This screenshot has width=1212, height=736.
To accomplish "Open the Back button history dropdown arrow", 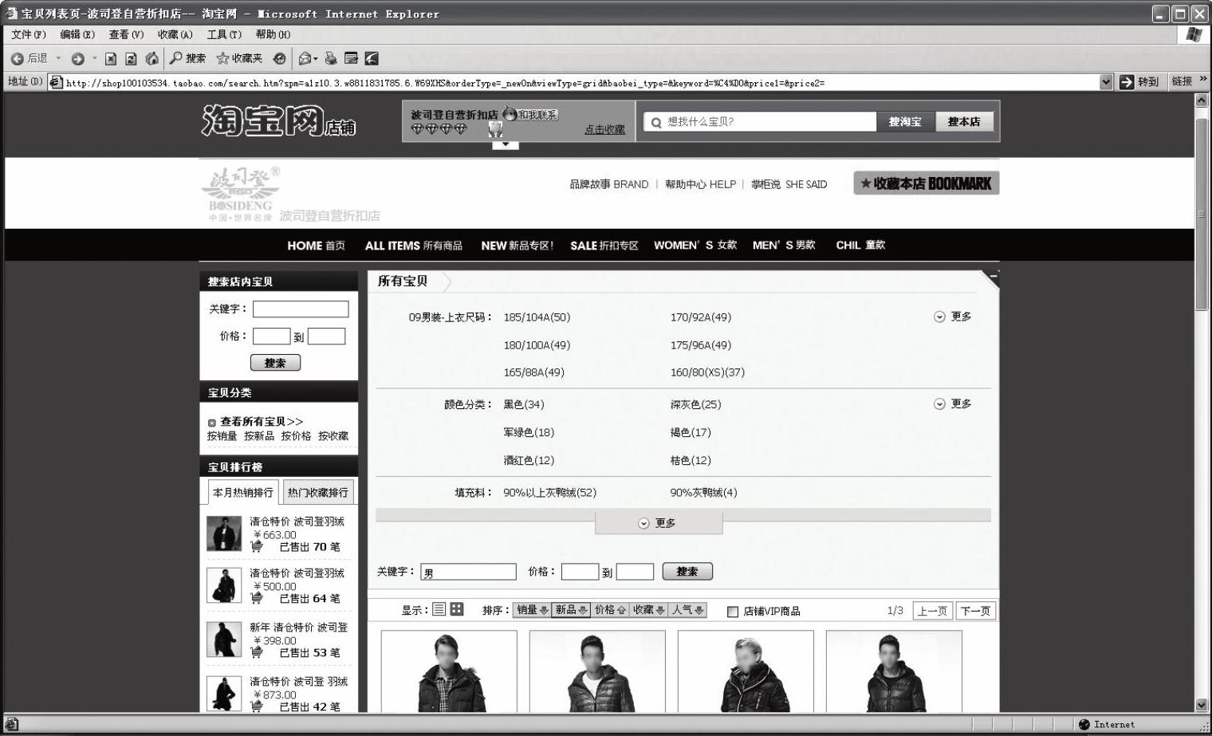I will (x=58, y=59).
